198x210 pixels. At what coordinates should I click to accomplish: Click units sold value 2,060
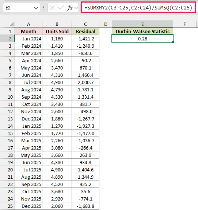57,206
